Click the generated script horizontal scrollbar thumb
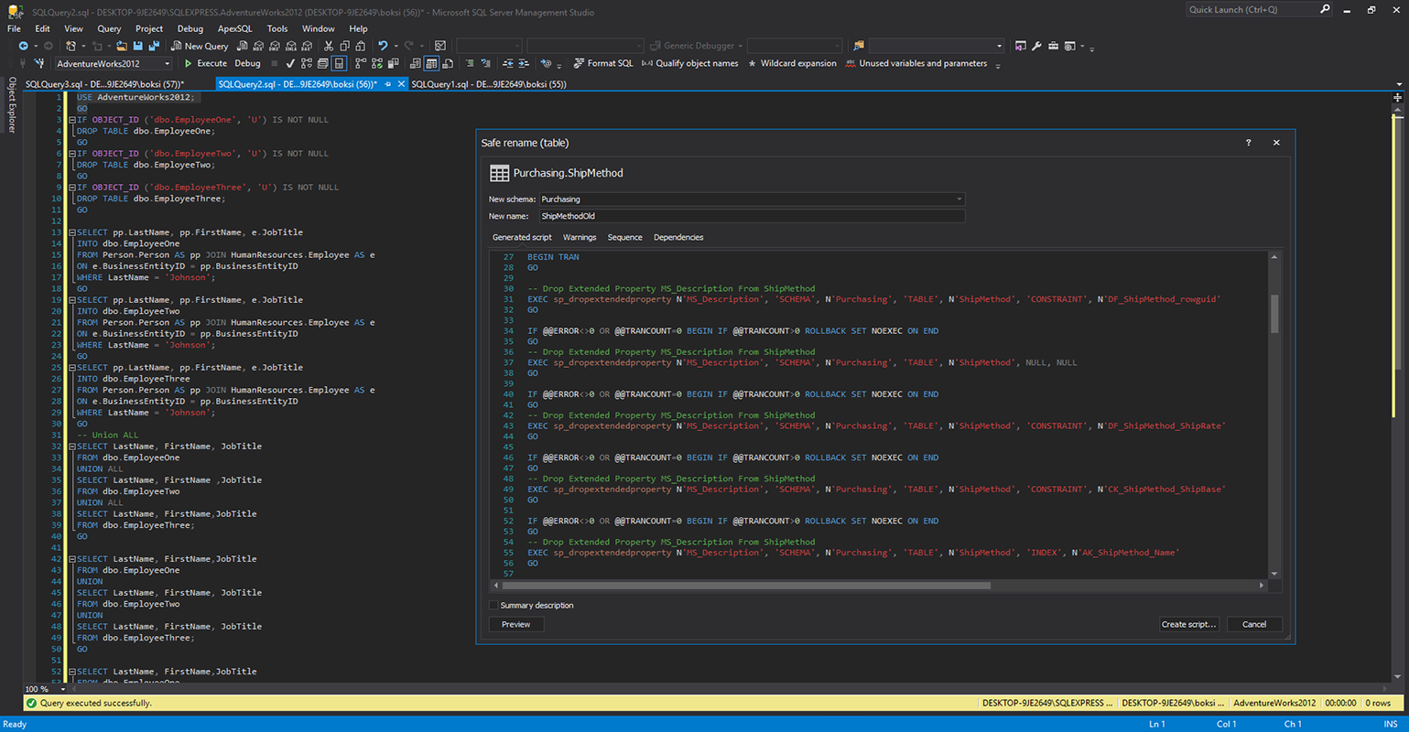Viewport: 1409px width, 732px height. (x=746, y=586)
